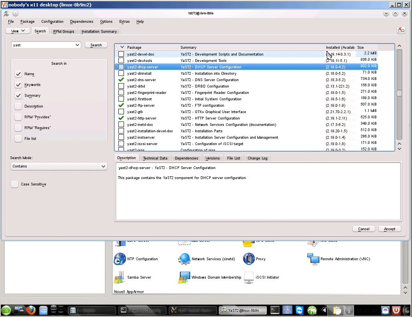The image size is (412, 317).
Task: Click the installed checkmark for yast2-ftp-server
Action: 121,105
